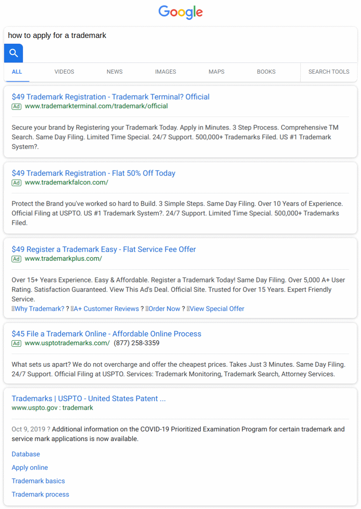Viewport: 361px width, 509px height.
Task: Select the Images tab
Action: pos(165,72)
